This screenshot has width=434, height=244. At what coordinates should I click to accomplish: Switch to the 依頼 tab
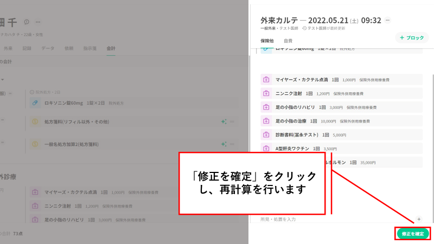(69, 48)
